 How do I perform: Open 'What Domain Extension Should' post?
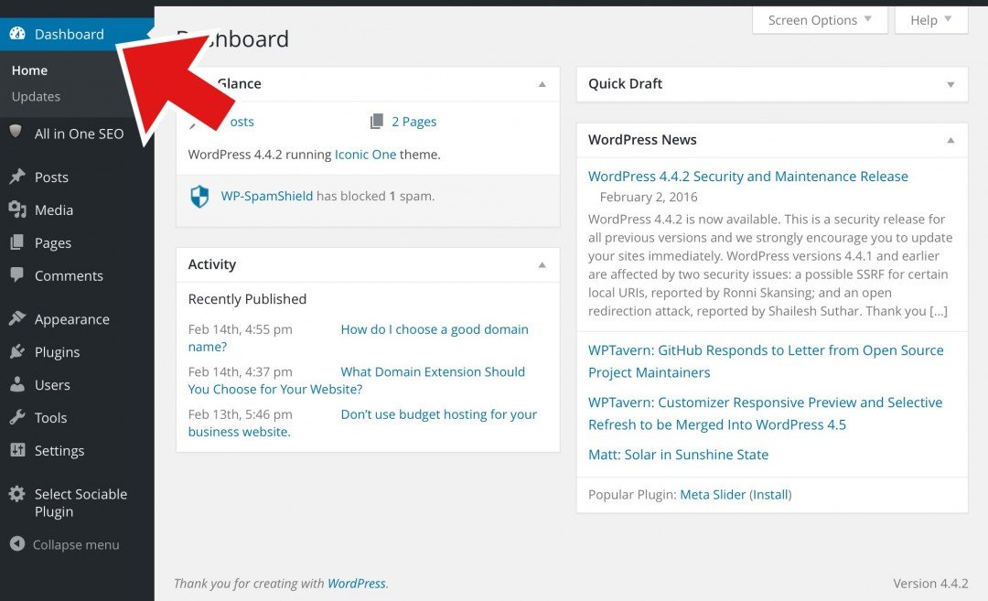(433, 371)
